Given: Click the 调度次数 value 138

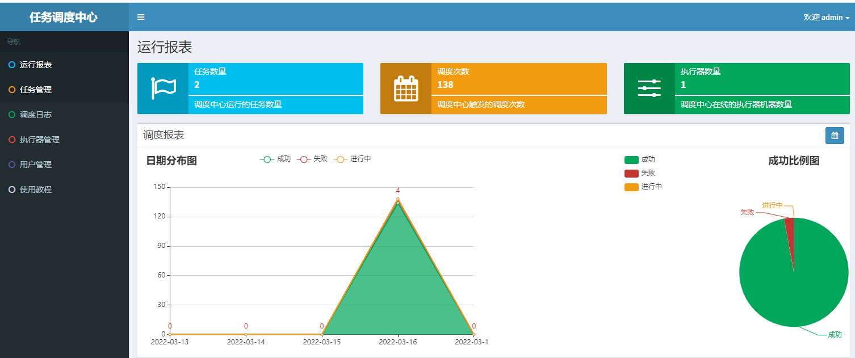Looking at the screenshot, I should point(445,85).
